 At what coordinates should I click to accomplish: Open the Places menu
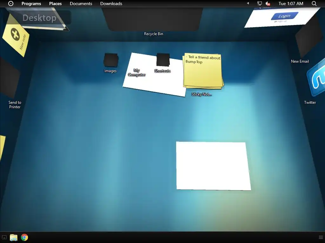point(55,3)
